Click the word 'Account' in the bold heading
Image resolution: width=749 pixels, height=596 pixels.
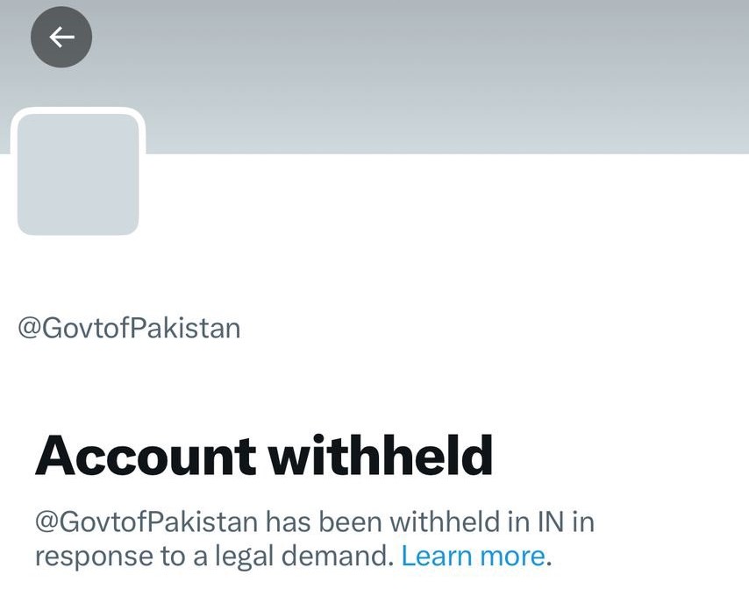click(146, 455)
